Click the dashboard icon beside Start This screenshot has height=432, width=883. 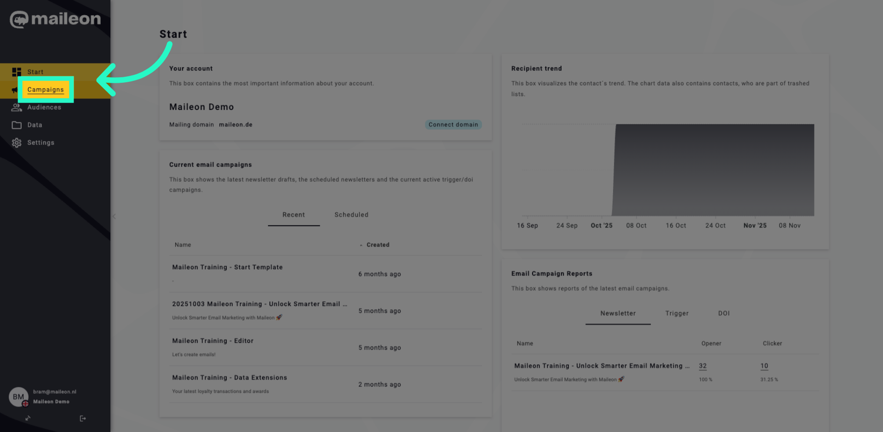pyautogui.click(x=17, y=72)
